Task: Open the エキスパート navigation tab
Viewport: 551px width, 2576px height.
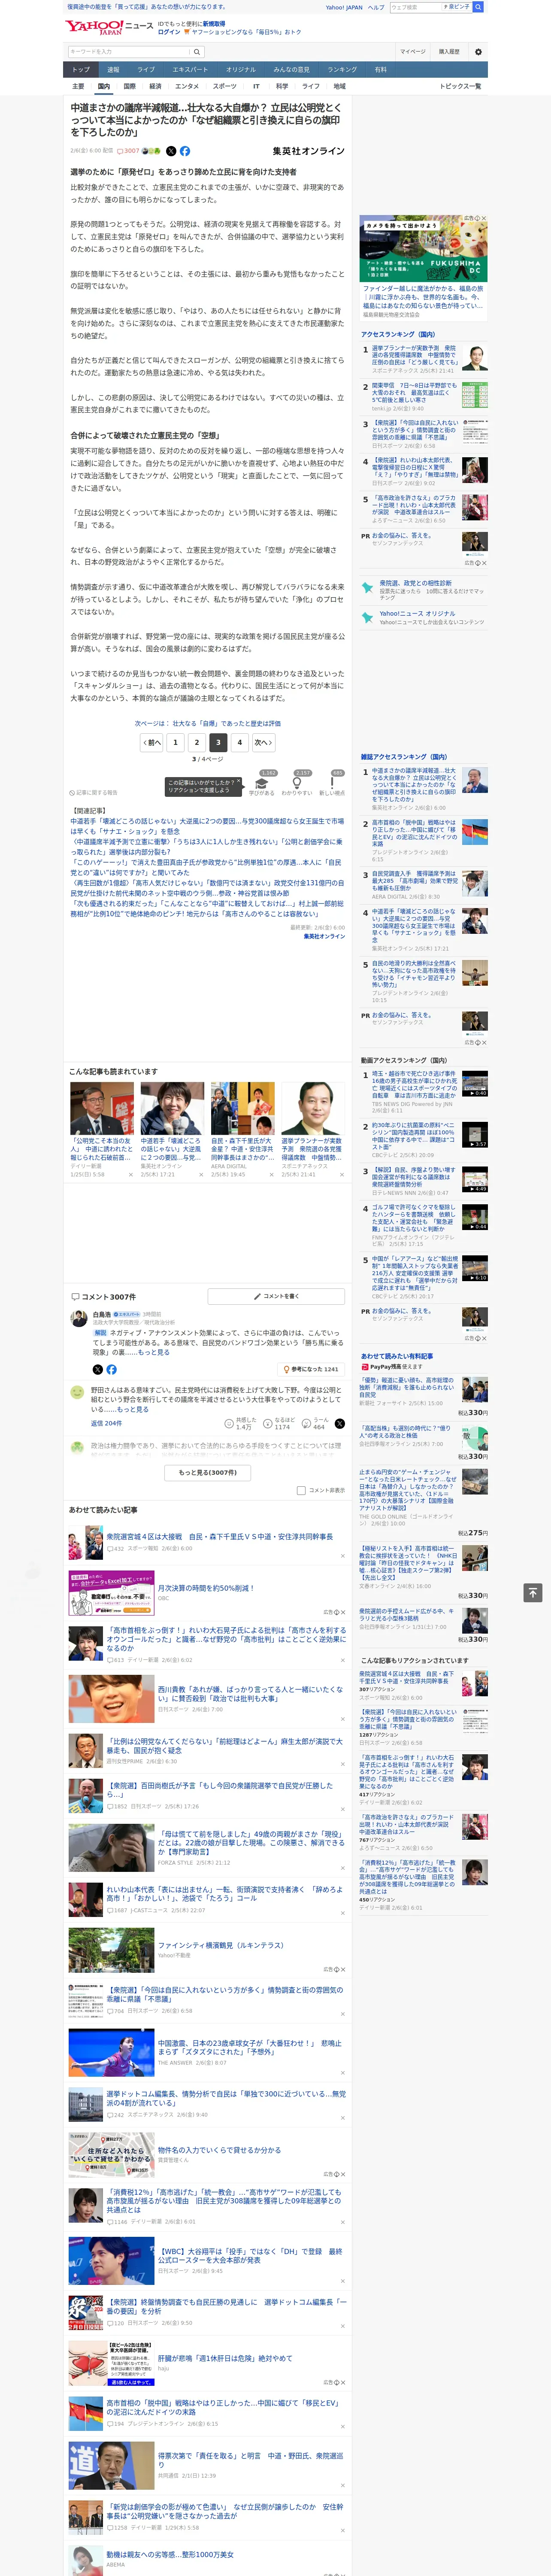Action: (190, 70)
